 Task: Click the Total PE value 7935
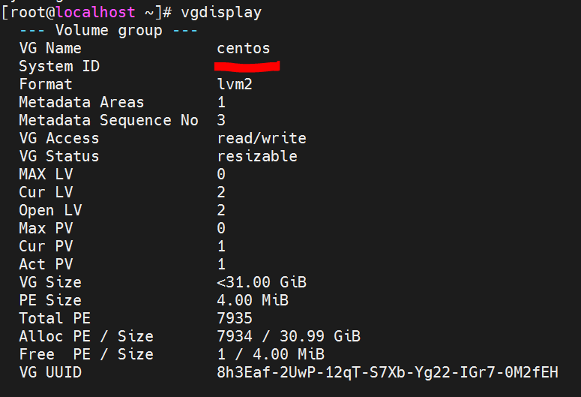tap(235, 319)
